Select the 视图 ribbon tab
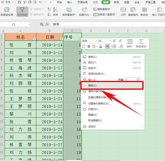The width and height of the screenshot is (165, 161). 127,2
